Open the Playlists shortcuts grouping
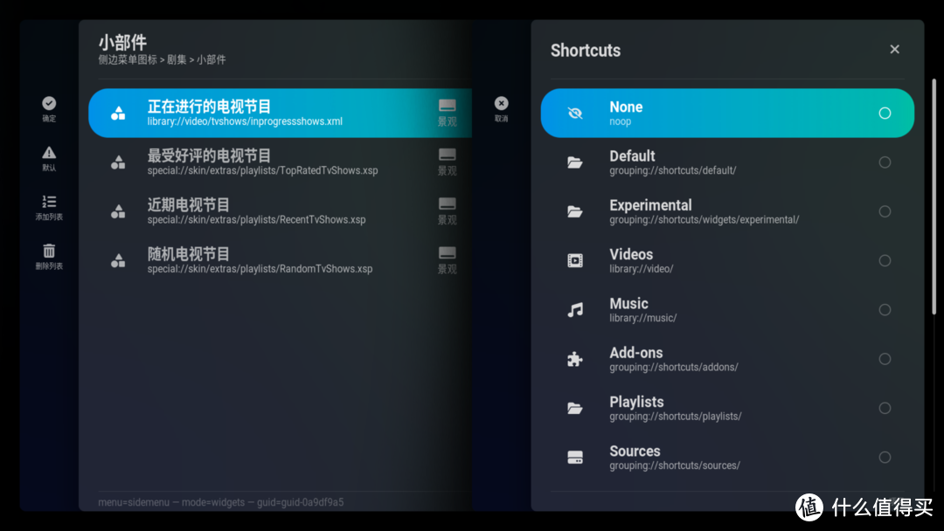Viewport: 944px width, 531px height. click(x=727, y=409)
